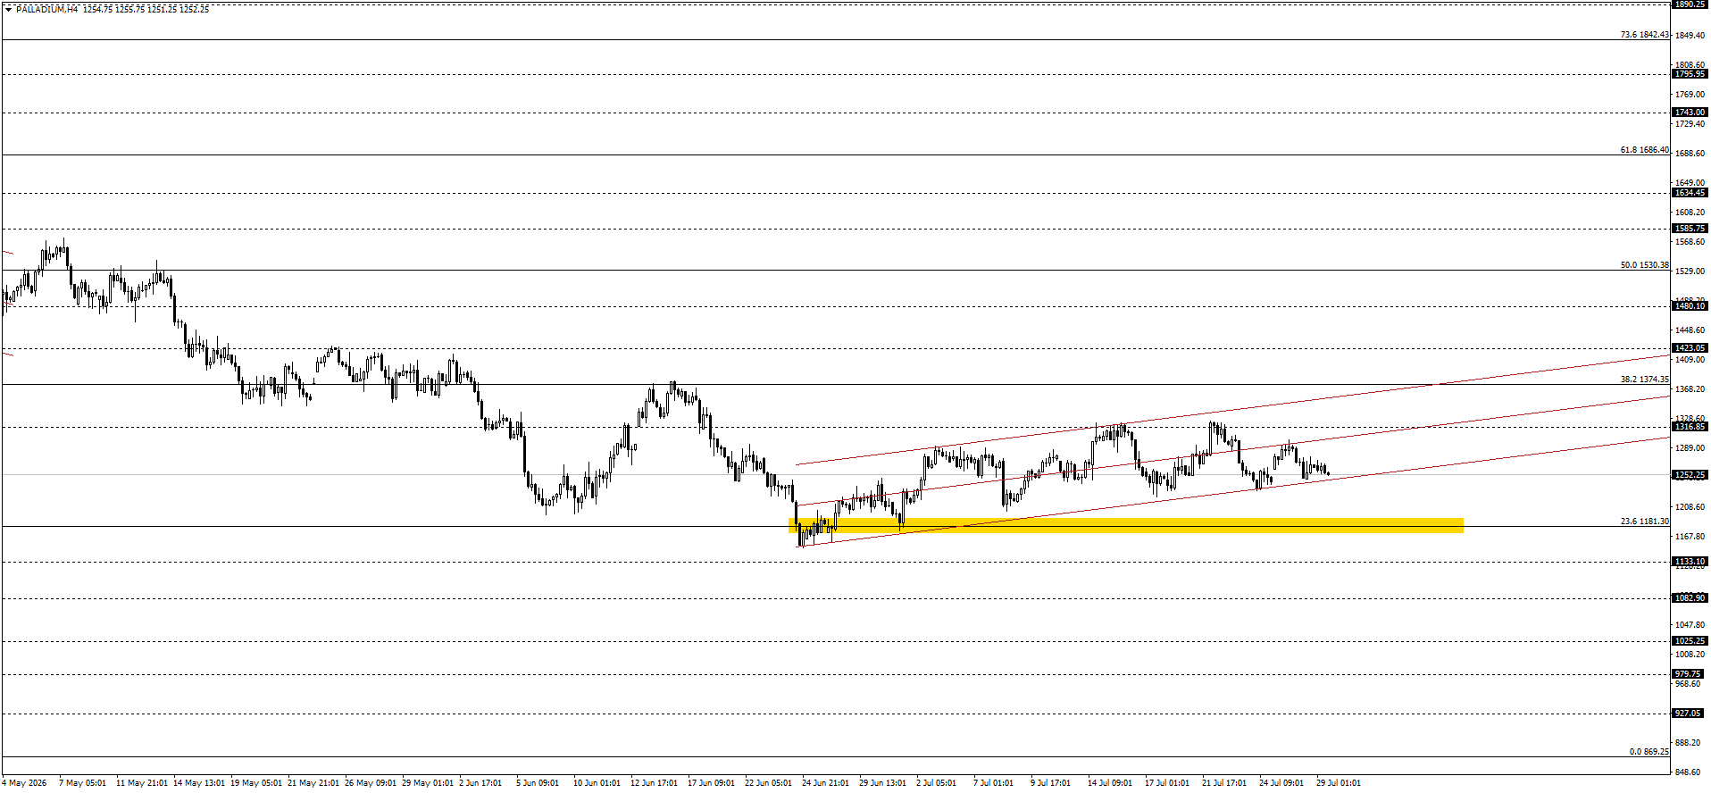
Task: Select the 1025.25 price level tag
Action: 1690,641
